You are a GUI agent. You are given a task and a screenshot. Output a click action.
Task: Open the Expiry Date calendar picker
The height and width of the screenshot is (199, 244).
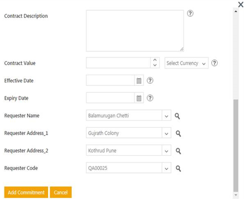click(139, 98)
